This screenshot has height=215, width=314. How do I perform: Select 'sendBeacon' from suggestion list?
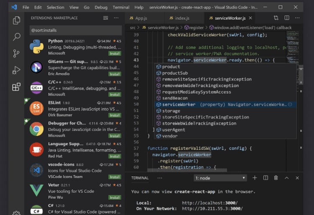tap(225, 98)
